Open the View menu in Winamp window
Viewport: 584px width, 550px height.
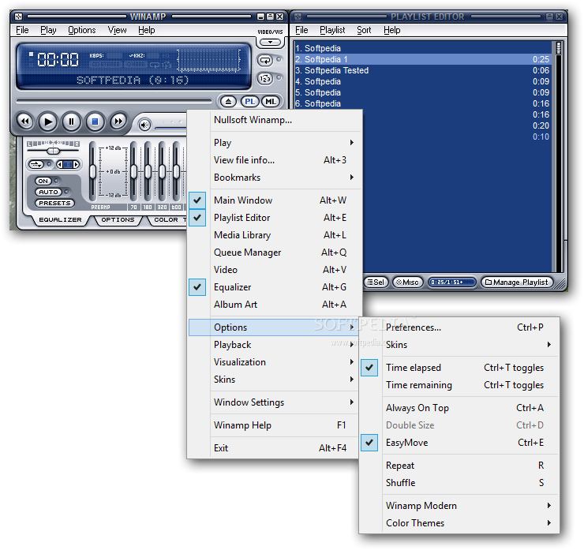tap(117, 30)
